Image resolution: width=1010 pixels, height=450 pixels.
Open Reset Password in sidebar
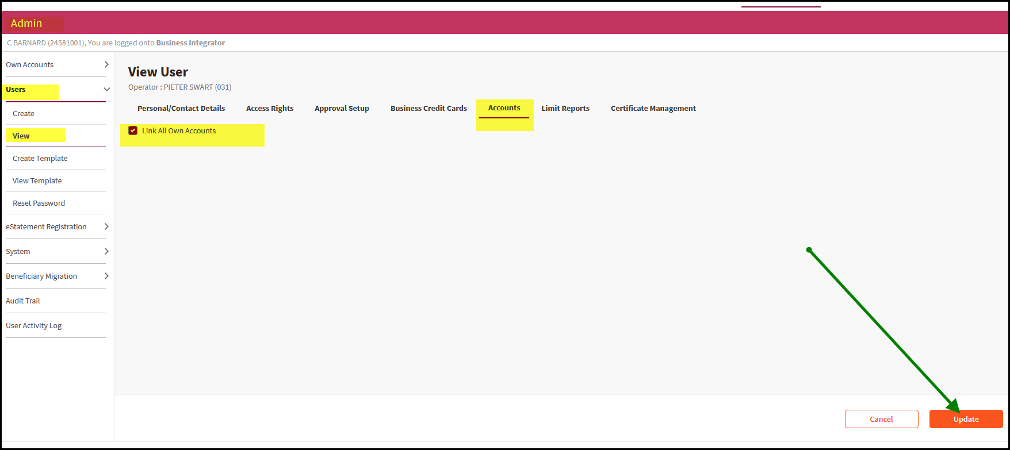coord(39,203)
